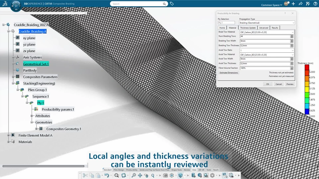
Task: Open the Producibility toolbar tab
Action: 132,170
